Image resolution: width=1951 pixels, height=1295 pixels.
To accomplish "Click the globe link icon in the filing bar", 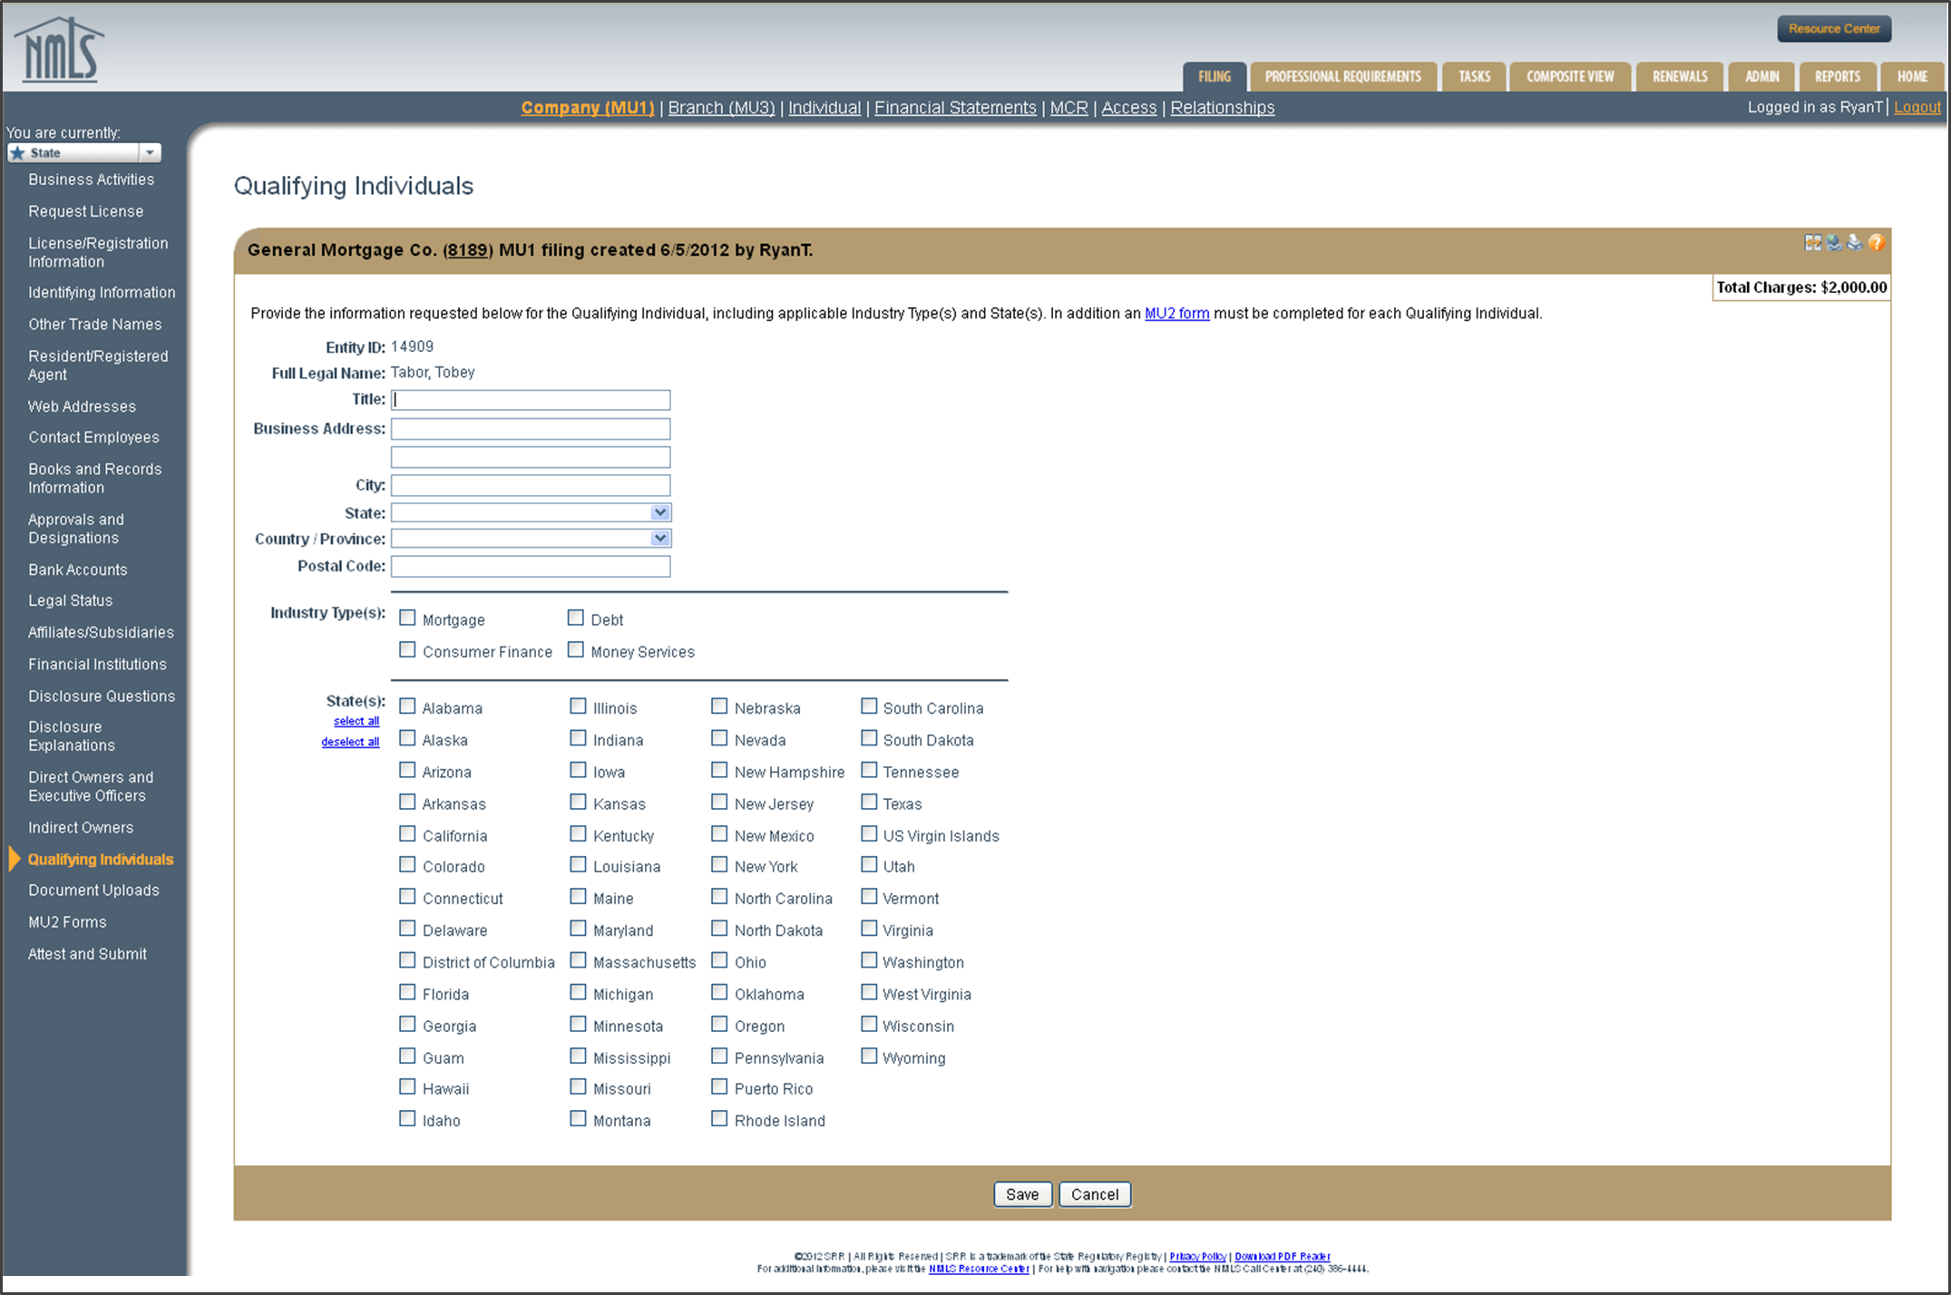I will [1834, 242].
